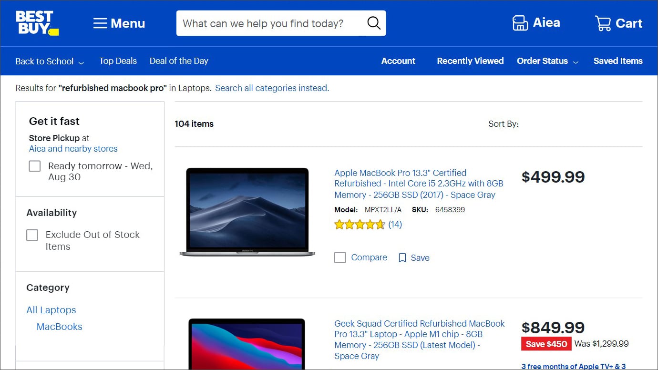This screenshot has width=658, height=370.
Task: View star rating for $499.99 MacBook
Action: (x=360, y=225)
